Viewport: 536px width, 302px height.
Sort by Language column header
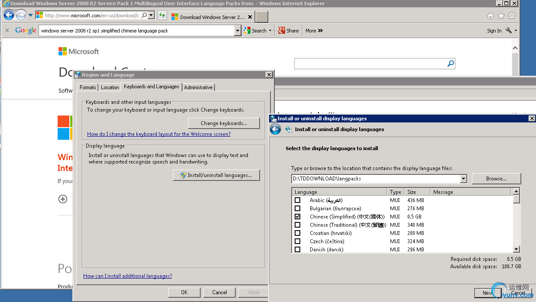click(339, 192)
